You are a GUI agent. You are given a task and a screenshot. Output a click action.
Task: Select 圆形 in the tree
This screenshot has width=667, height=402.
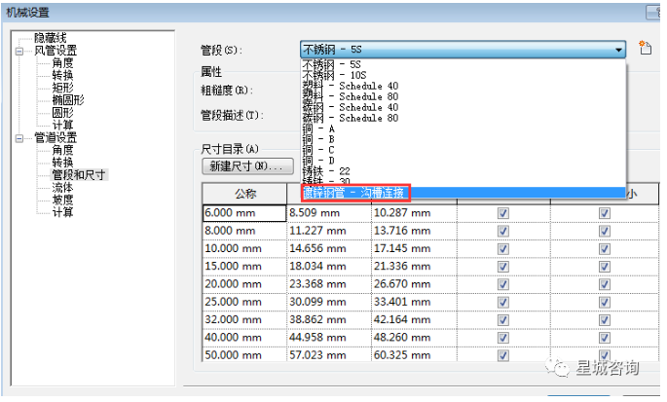point(63,112)
